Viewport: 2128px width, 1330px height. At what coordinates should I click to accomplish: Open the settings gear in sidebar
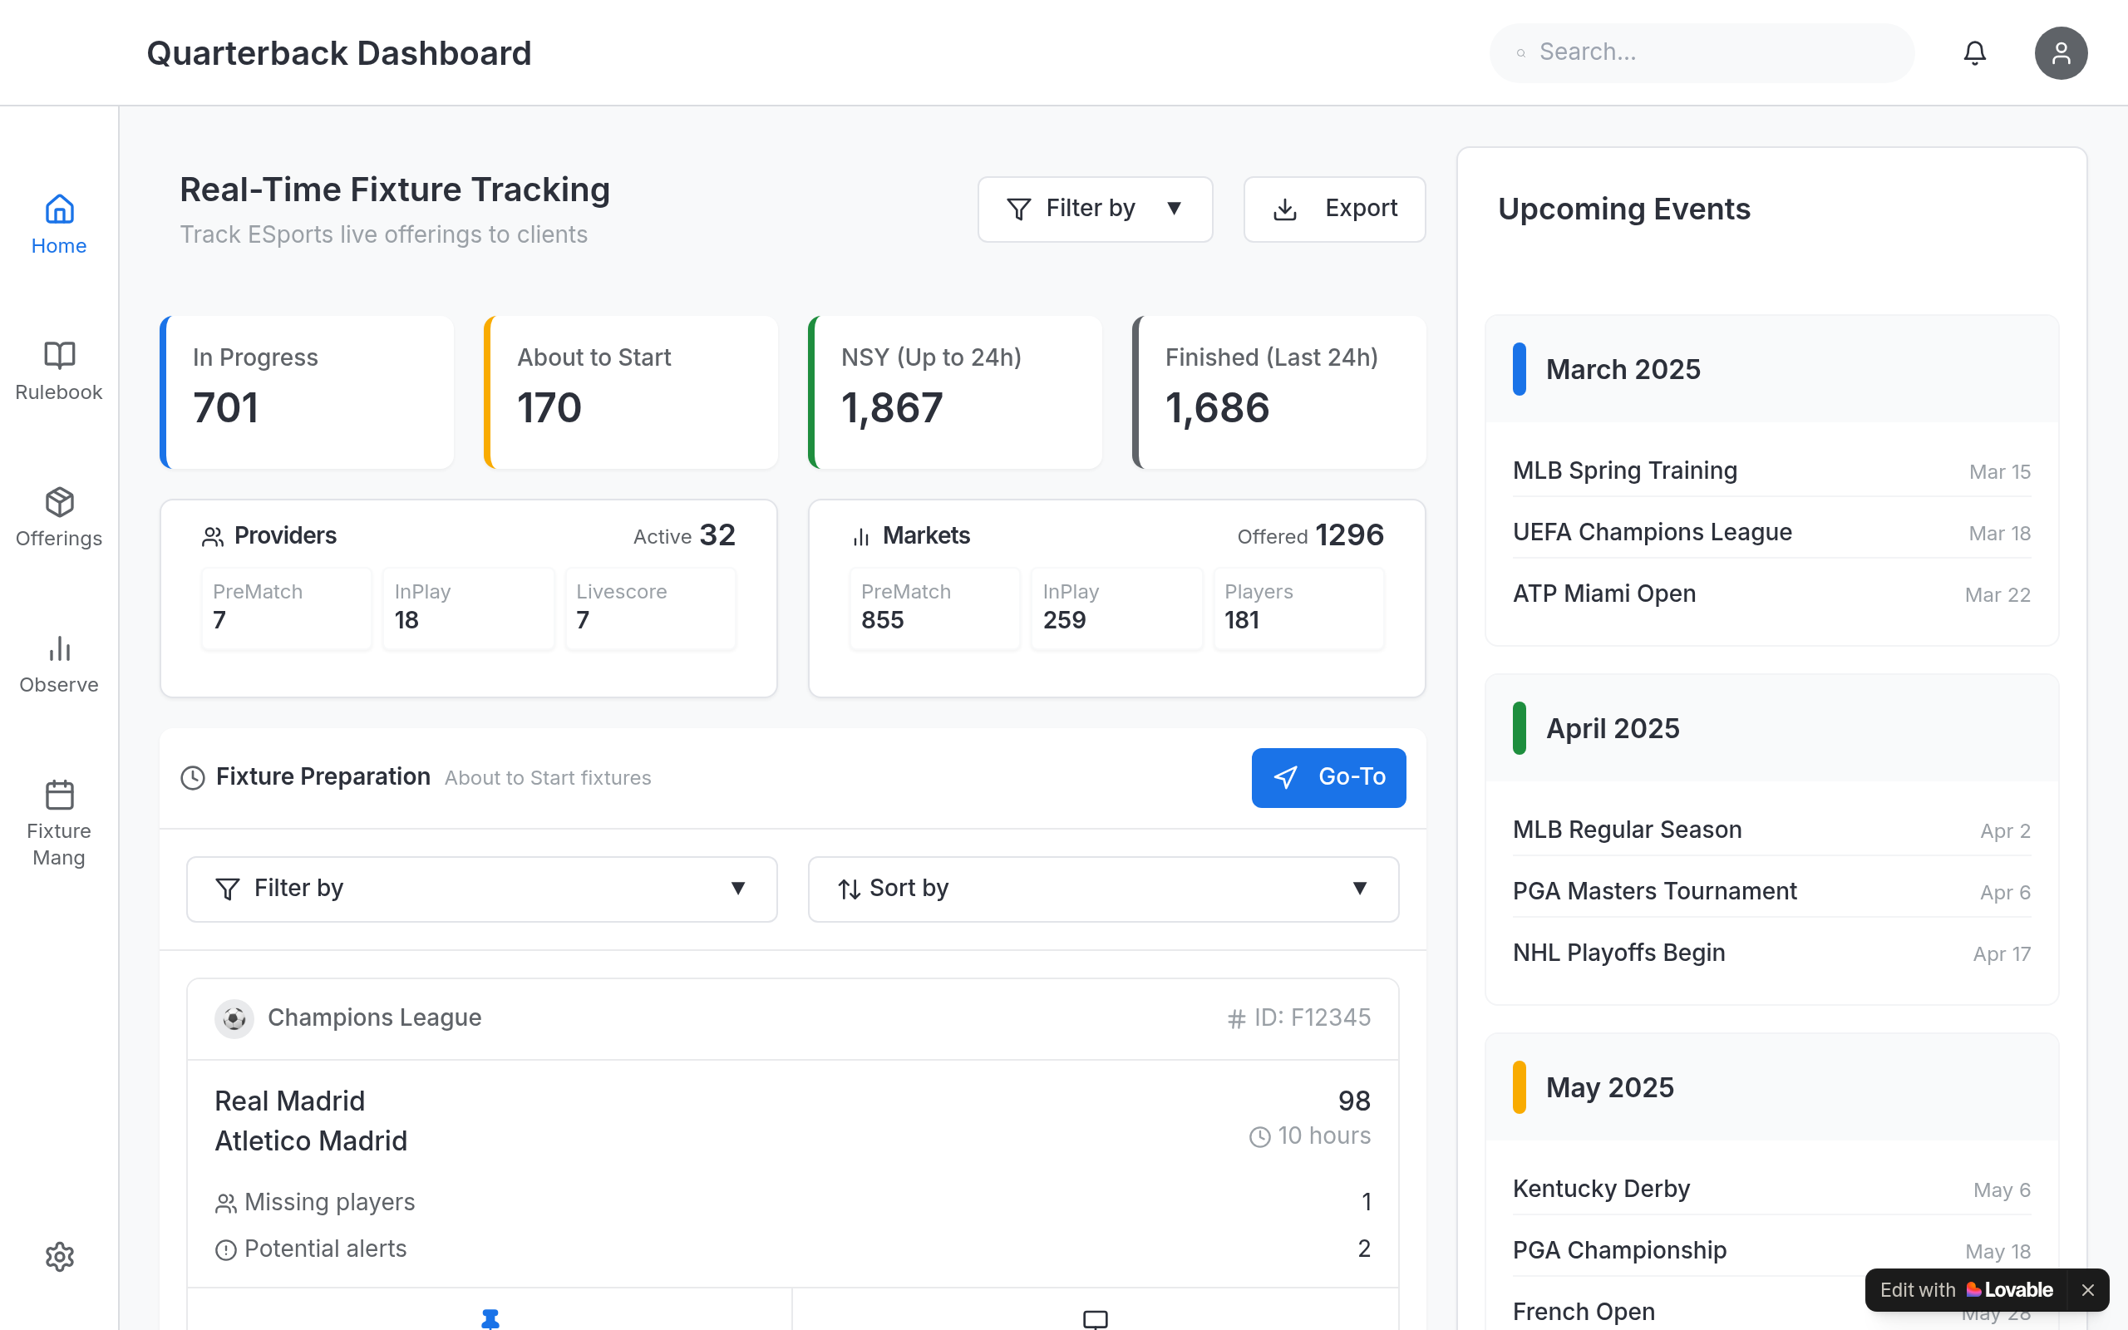[x=59, y=1256]
